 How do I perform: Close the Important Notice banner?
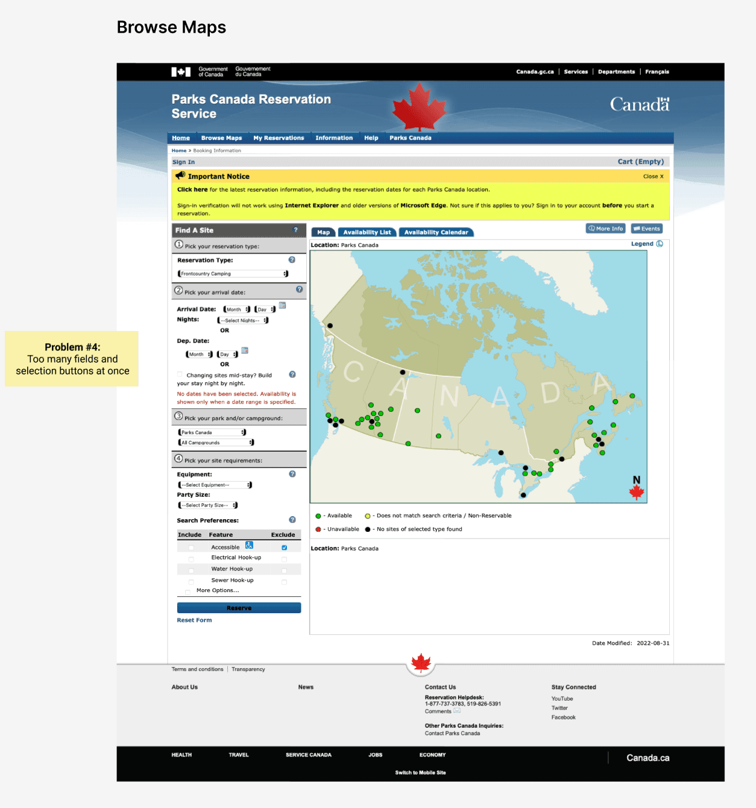point(654,177)
